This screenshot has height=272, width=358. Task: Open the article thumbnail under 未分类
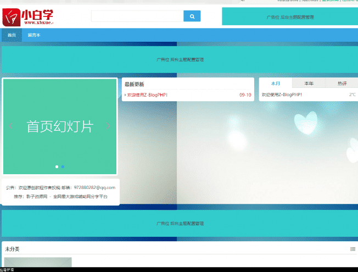pos(37,263)
